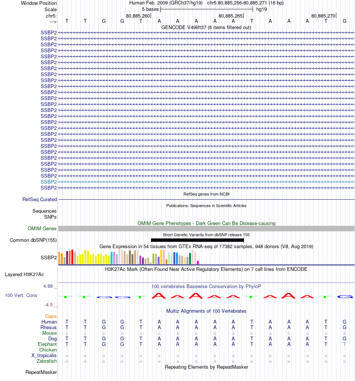Click the hg19 label beside the scale bar
This screenshot has width=355, height=381.
click(262, 9)
